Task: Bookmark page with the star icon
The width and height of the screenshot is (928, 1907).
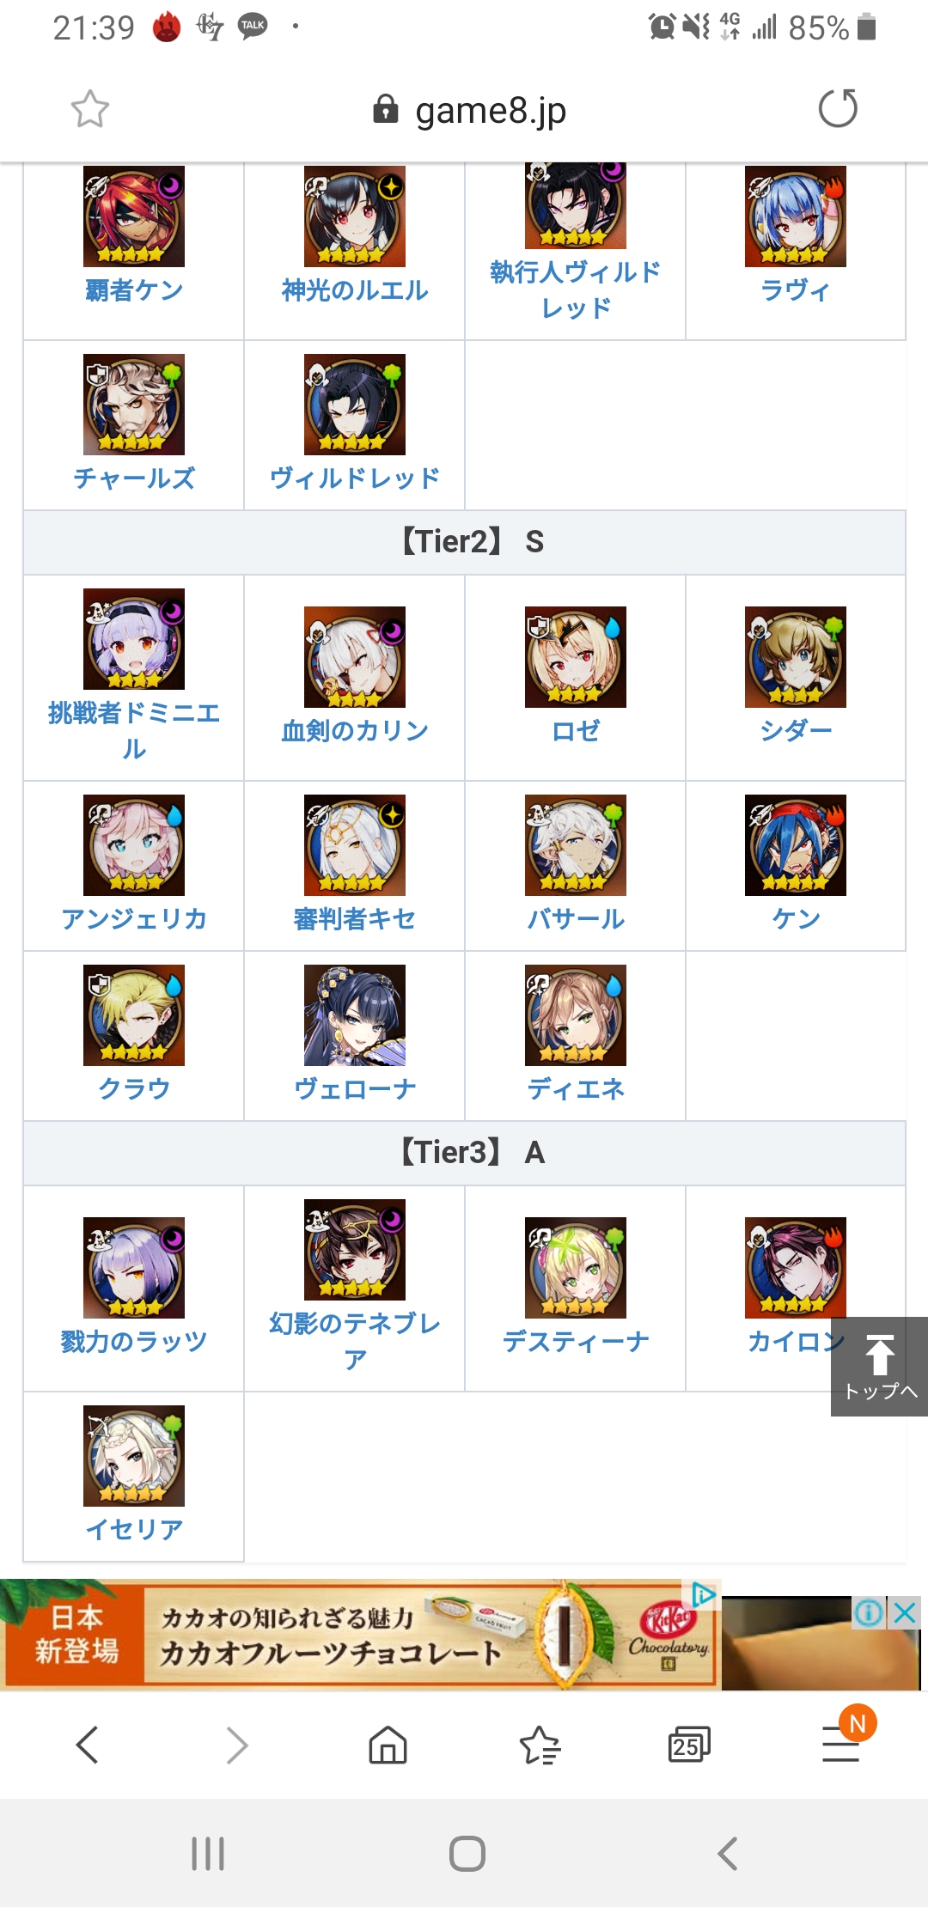Action: 90,109
